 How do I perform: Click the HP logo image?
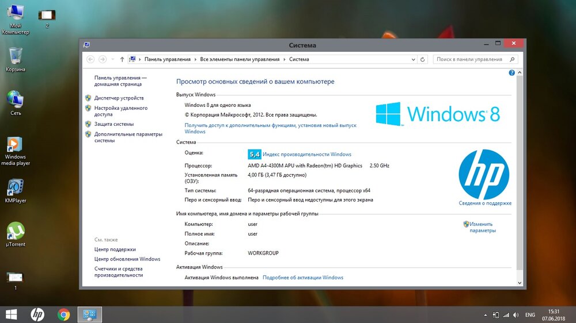pos(484,174)
